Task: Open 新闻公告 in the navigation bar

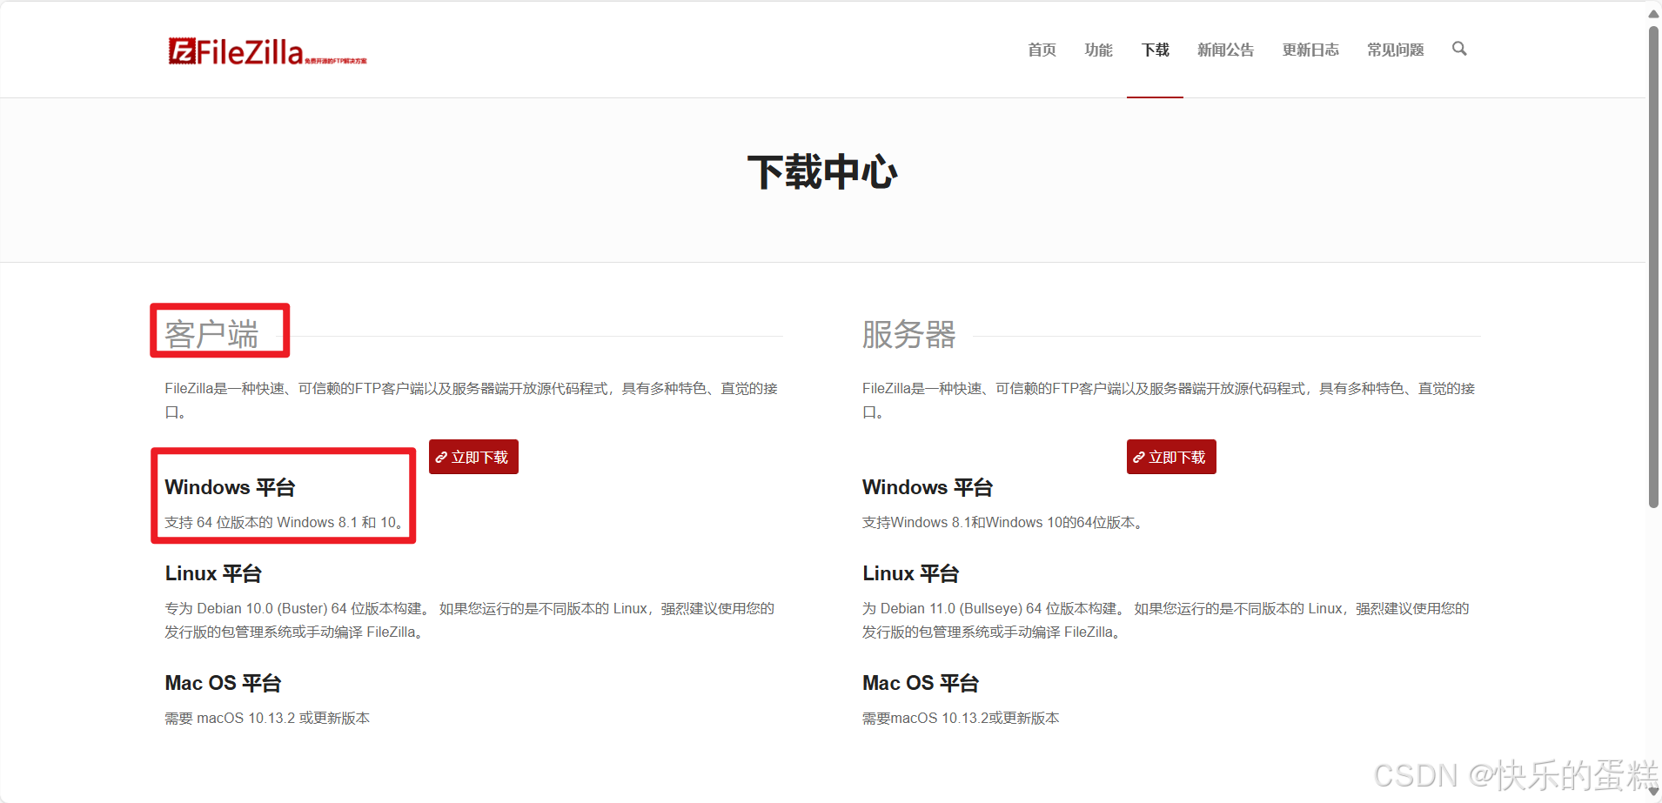Action: (x=1225, y=50)
